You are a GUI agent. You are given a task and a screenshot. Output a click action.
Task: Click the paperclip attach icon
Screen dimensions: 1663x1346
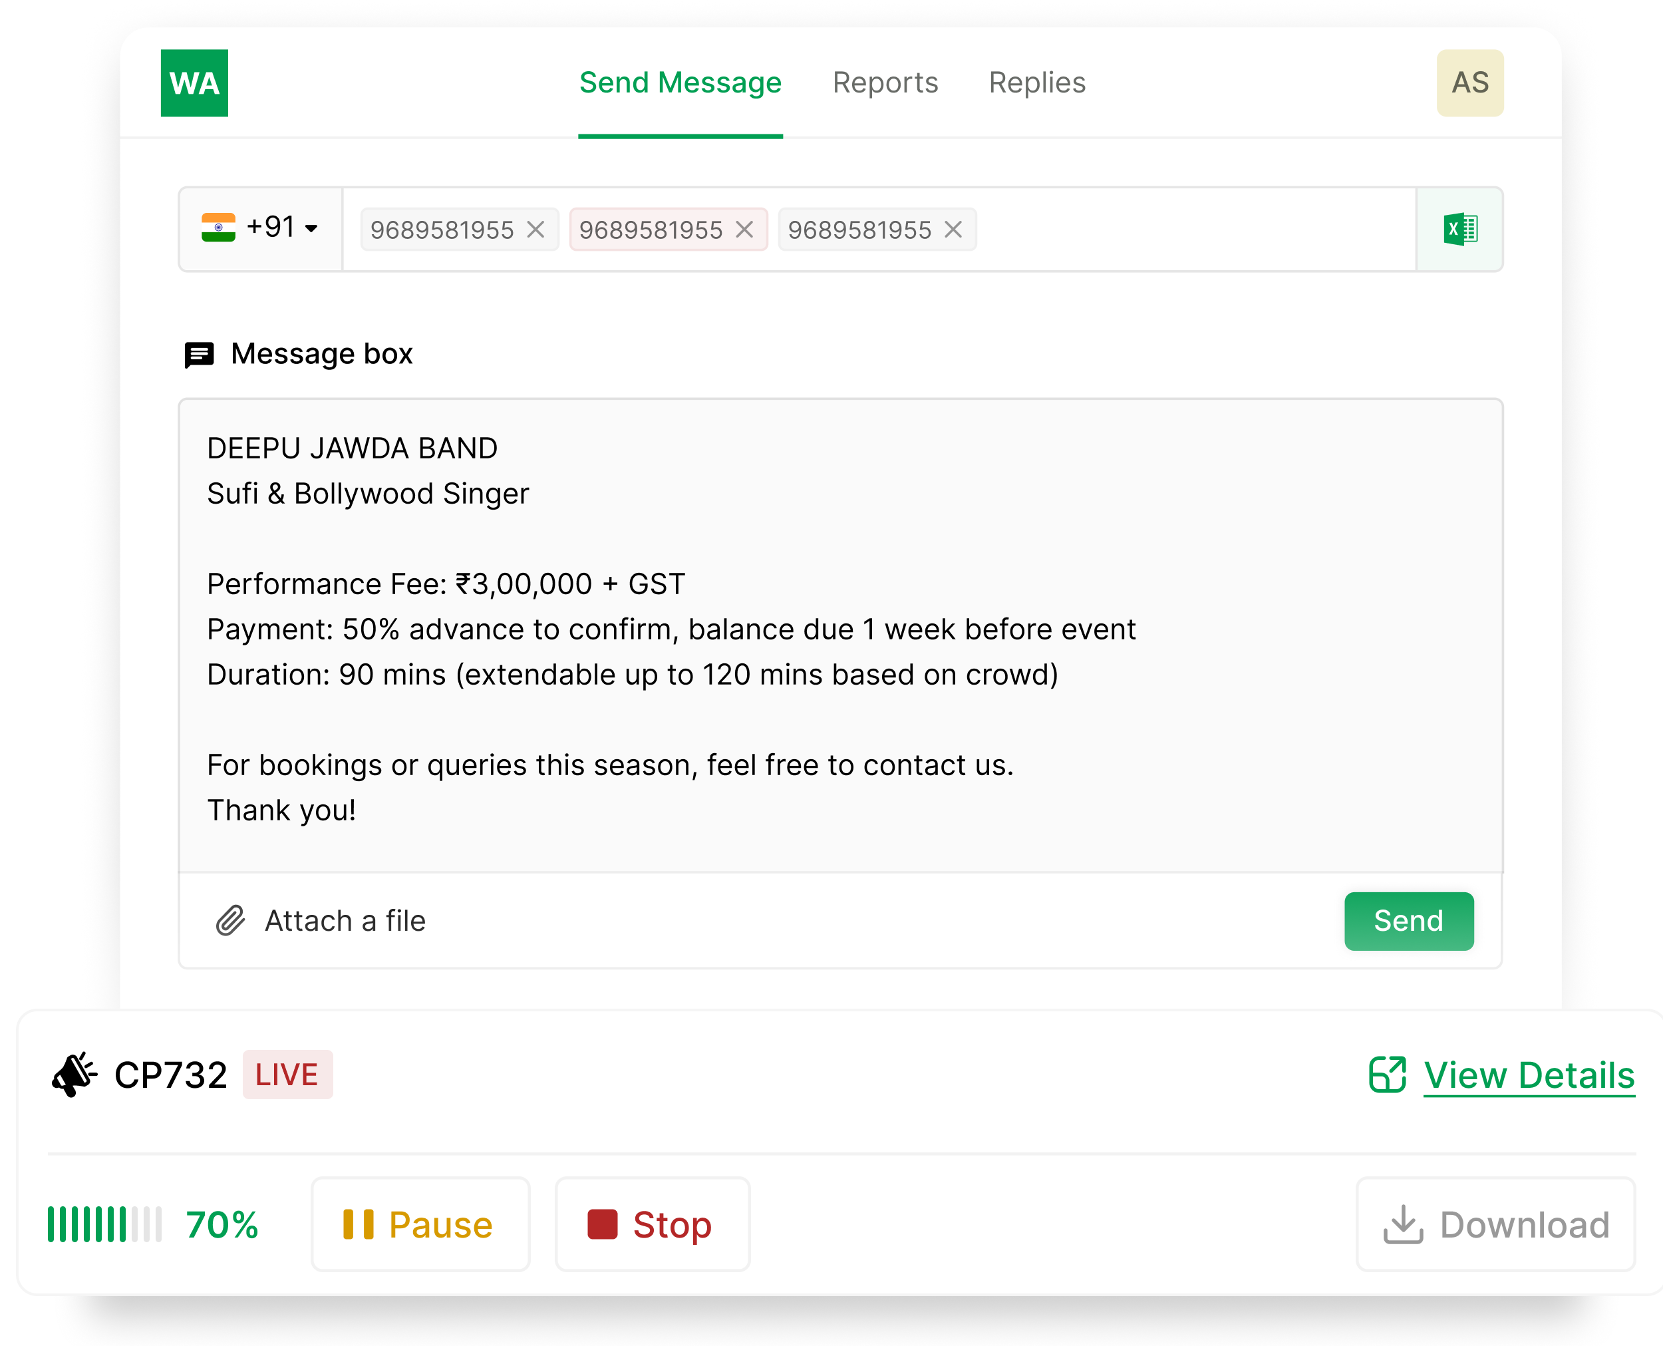point(230,920)
